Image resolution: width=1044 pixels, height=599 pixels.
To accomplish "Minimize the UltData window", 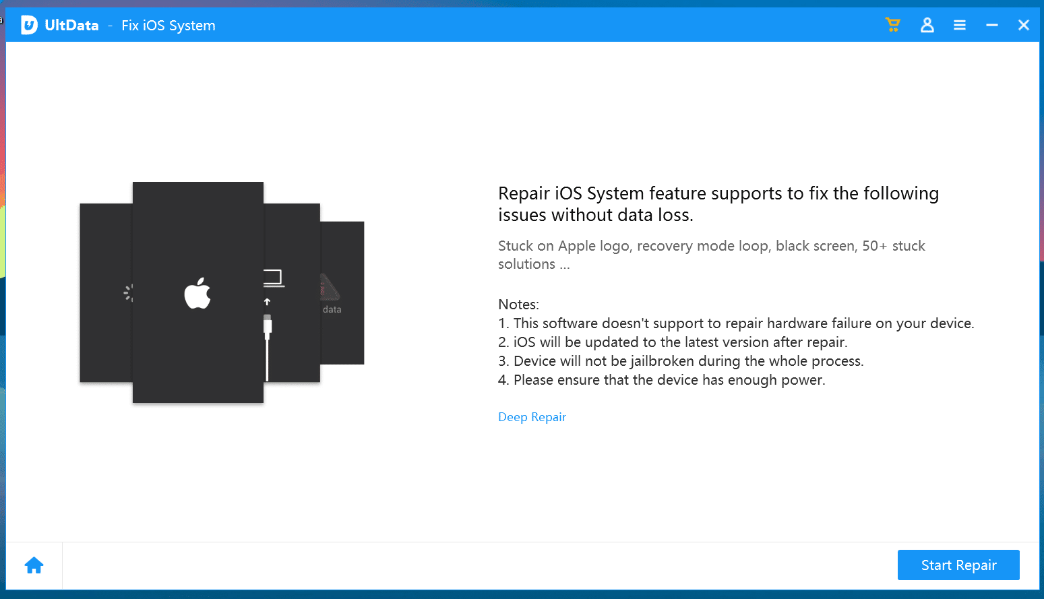I will click(x=992, y=25).
